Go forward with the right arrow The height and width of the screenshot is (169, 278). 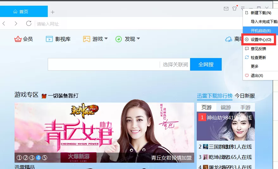(16, 23)
